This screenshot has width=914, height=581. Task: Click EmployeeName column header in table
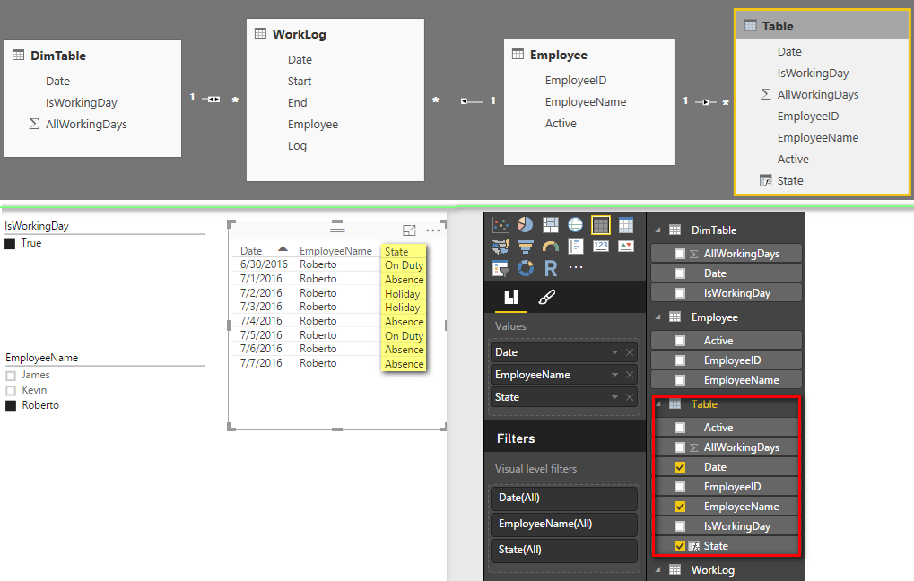click(335, 250)
